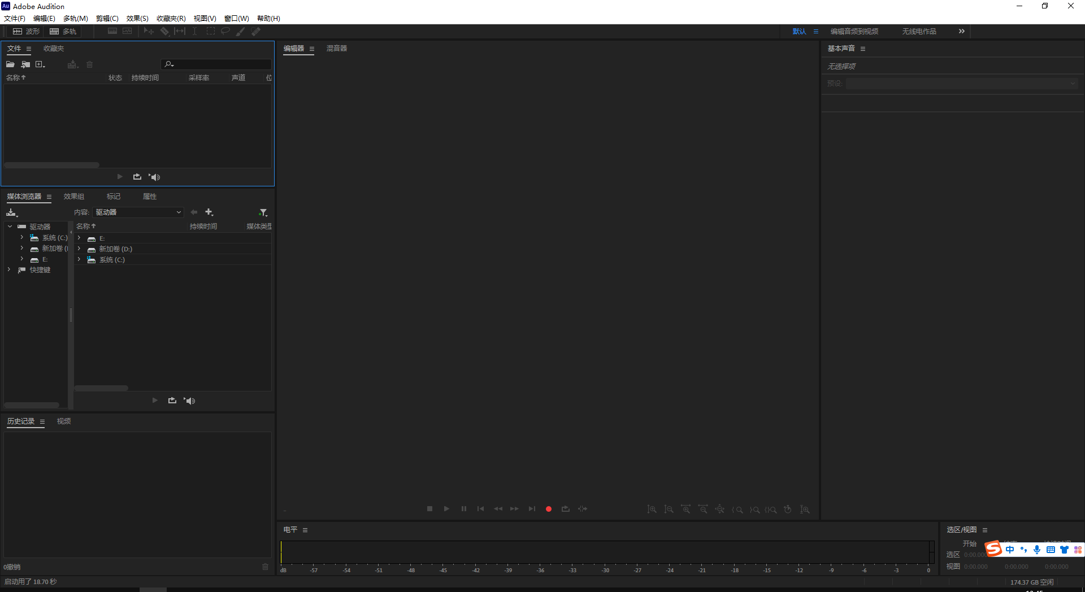Expand 系统 (C:) in the drives tree
Viewport: 1085px width, 592px height.
(x=21, y=238)
